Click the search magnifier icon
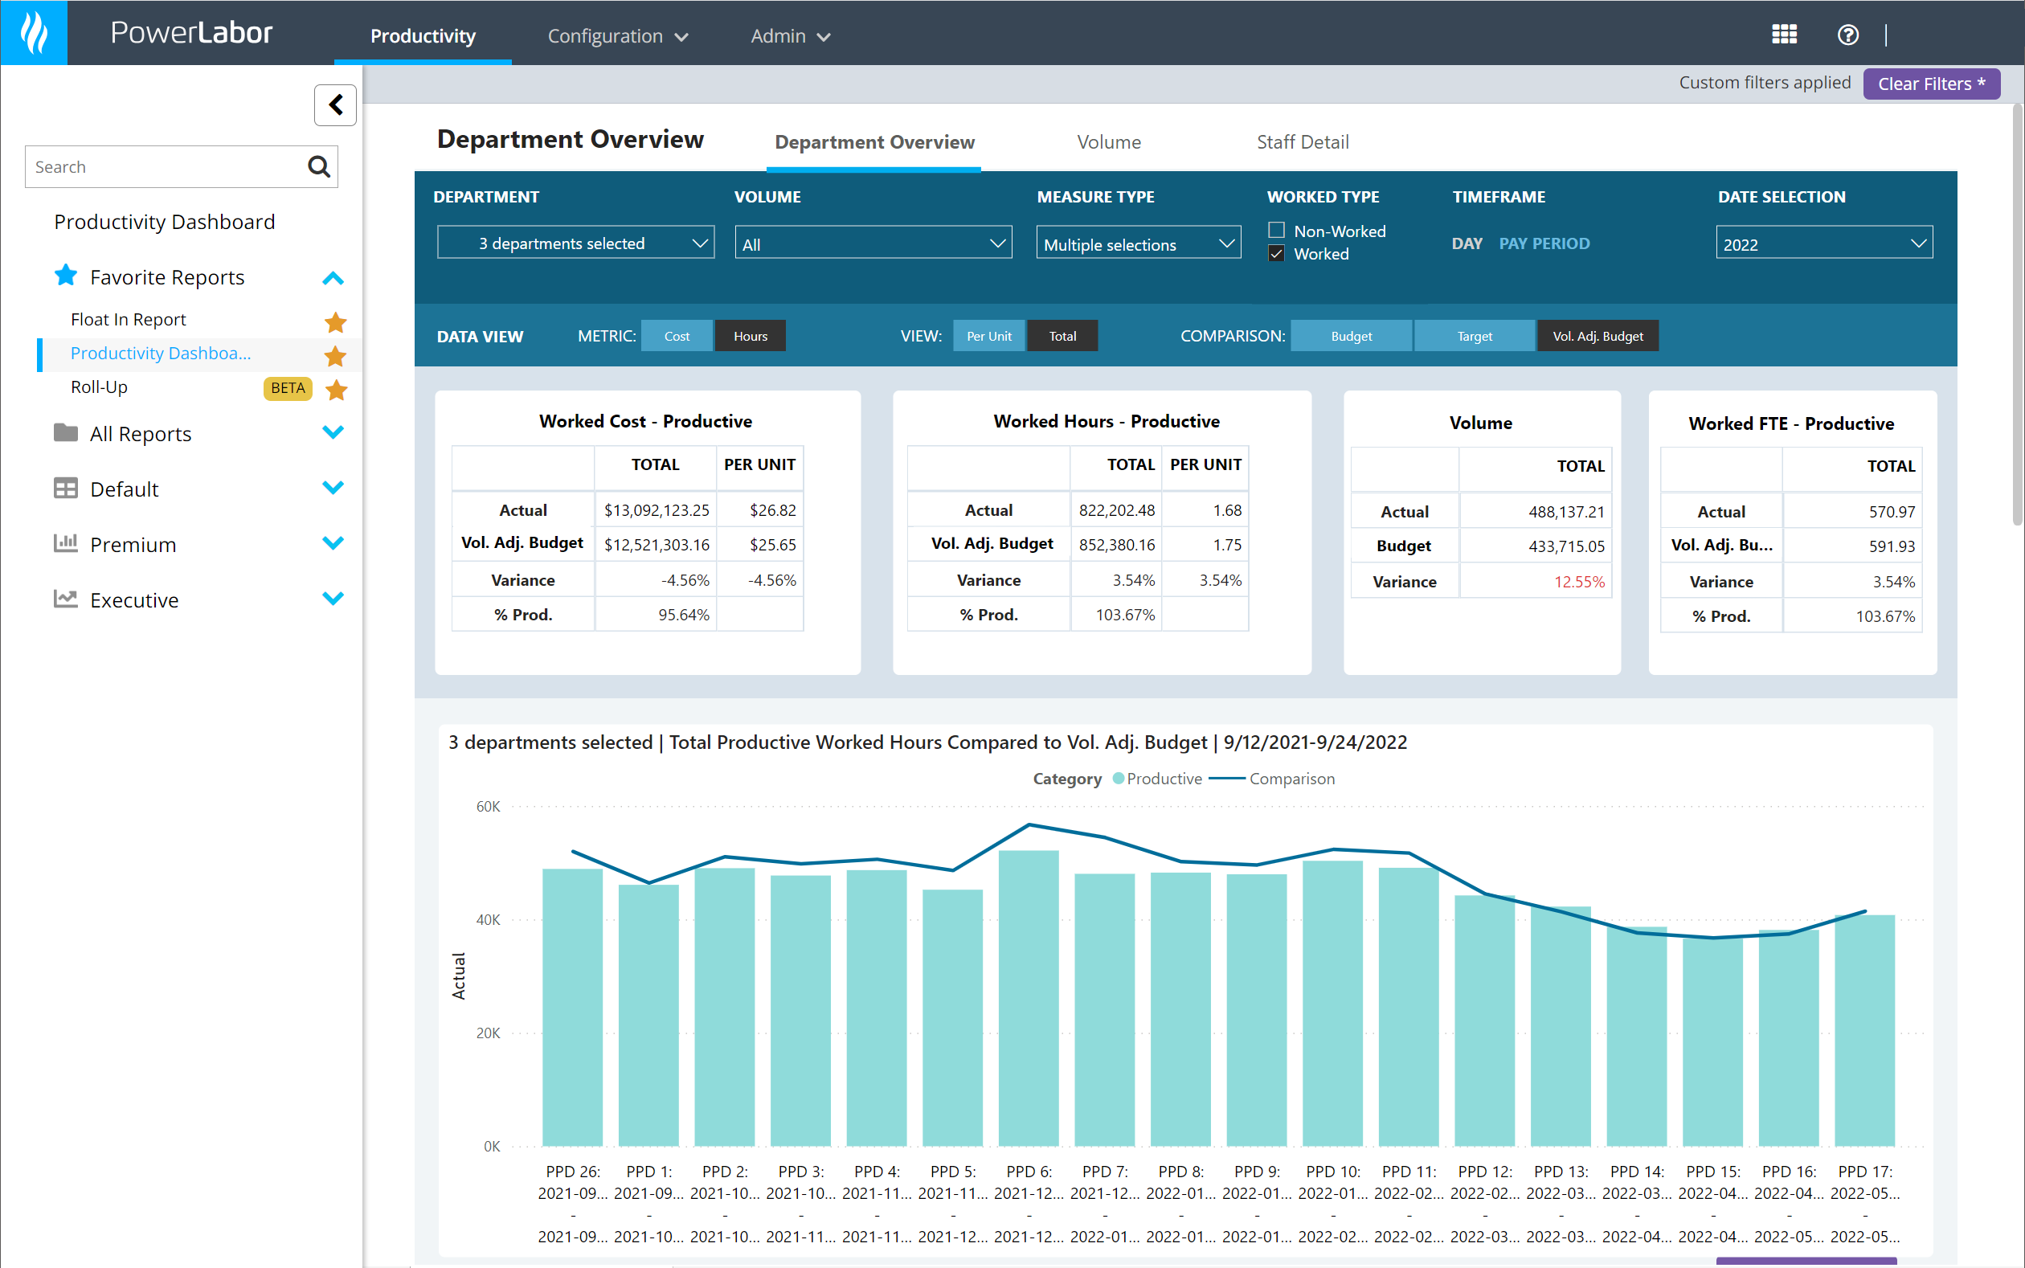2025x1268 pixels. pyautogui.click(x=319, y=167)
